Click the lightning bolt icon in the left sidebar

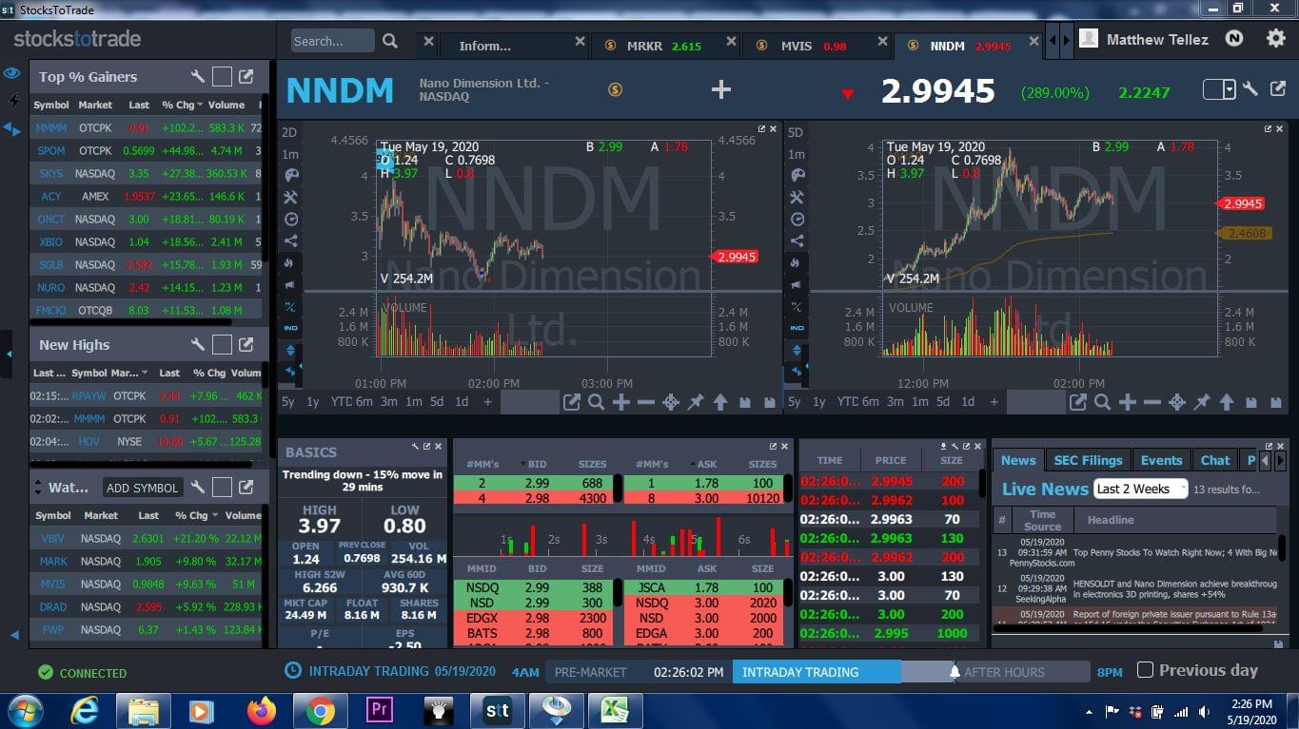pos(13,100)
